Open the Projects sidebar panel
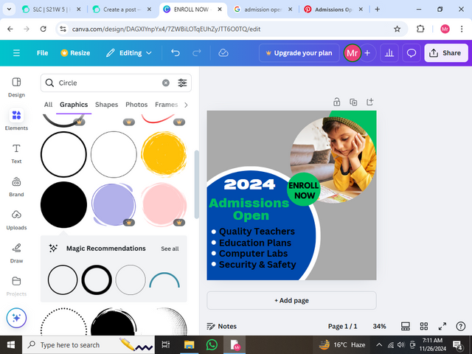The height and width of the screenshot is (354, 472). 16,286
